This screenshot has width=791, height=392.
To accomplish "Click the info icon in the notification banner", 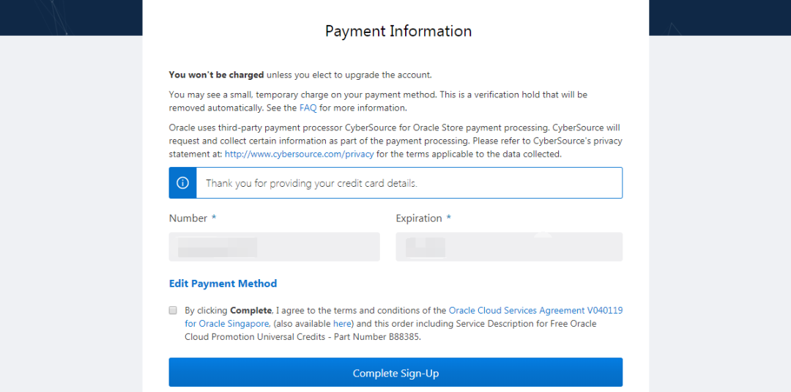I will click(x=182, y=183).
